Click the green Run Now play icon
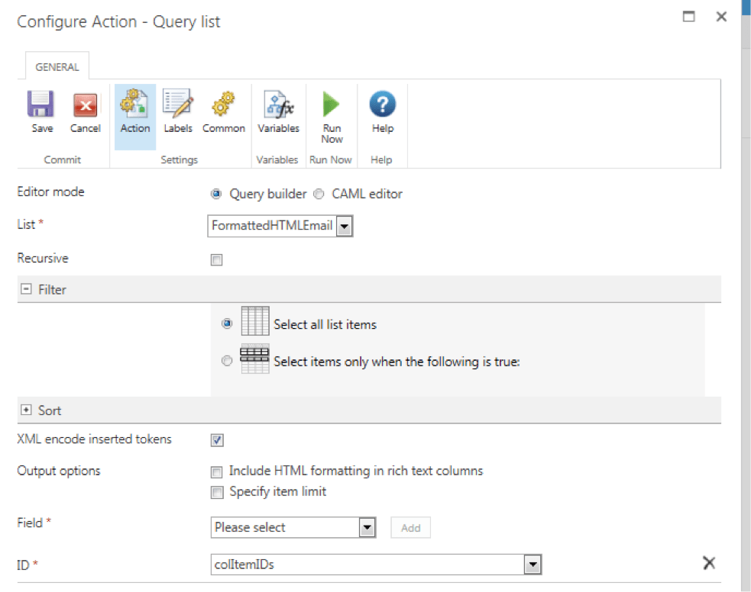Screen dimensions: 751x592 331,104
